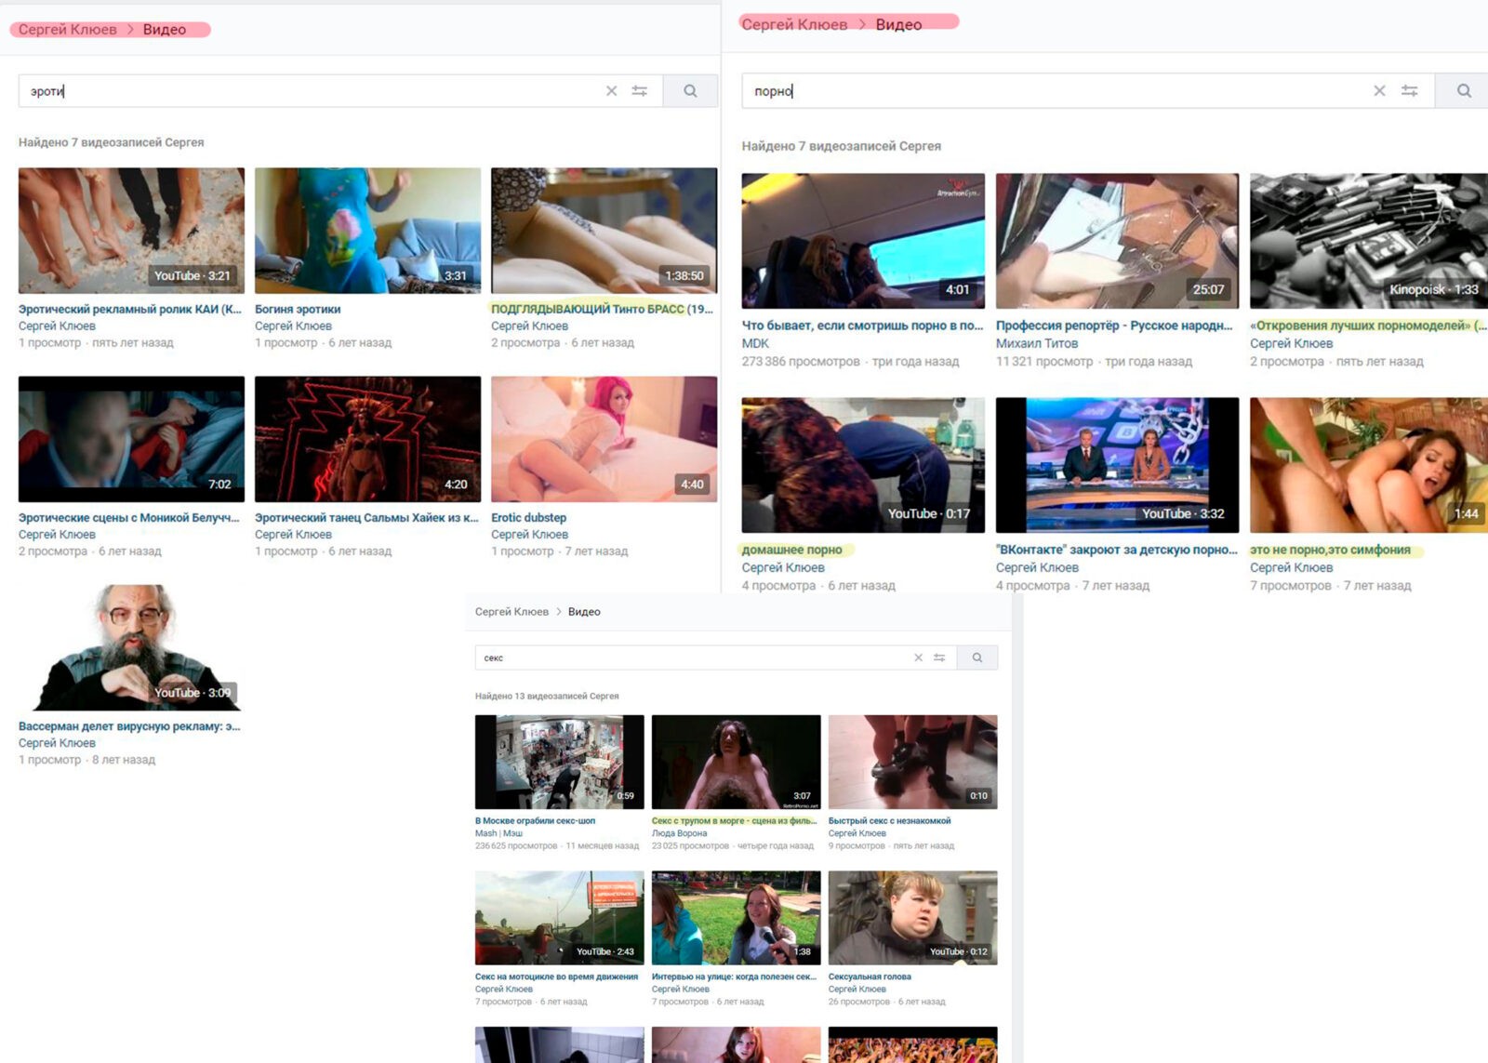The width and height of the screenshot is (1488, 1063).
Task: Open video title "В Москве ограбили секс-шоп"
Action: point(535,821)
